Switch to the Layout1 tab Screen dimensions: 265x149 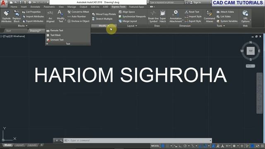point(19,145)
